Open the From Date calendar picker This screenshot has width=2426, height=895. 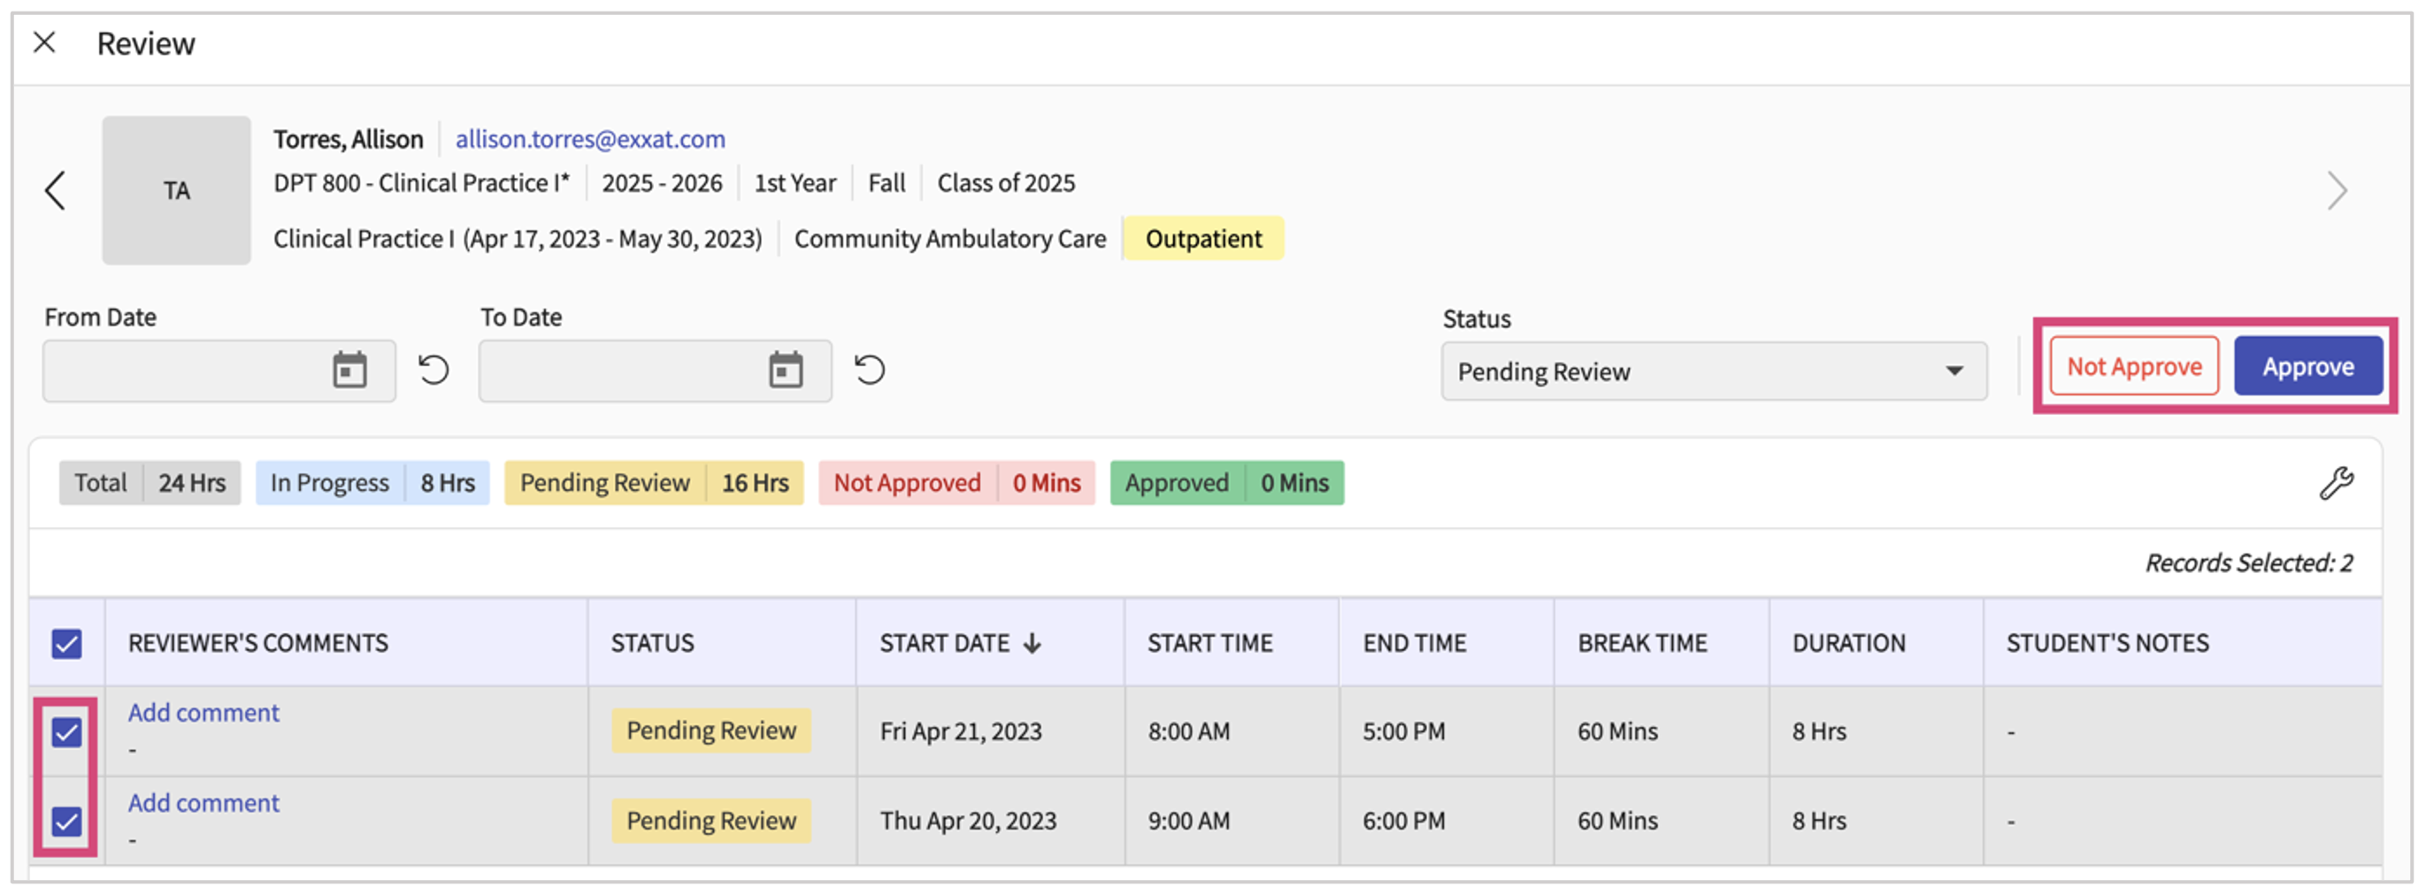pos(349,370)
